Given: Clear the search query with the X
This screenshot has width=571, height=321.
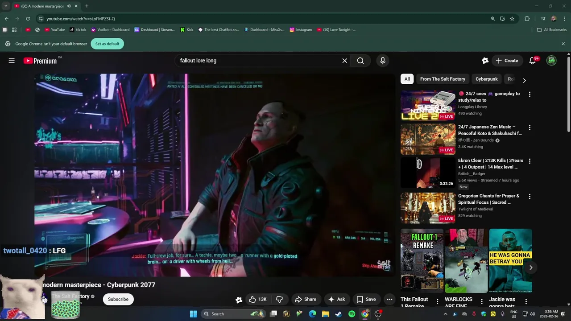Looking at the screenshot, I should tap(344, 61).
